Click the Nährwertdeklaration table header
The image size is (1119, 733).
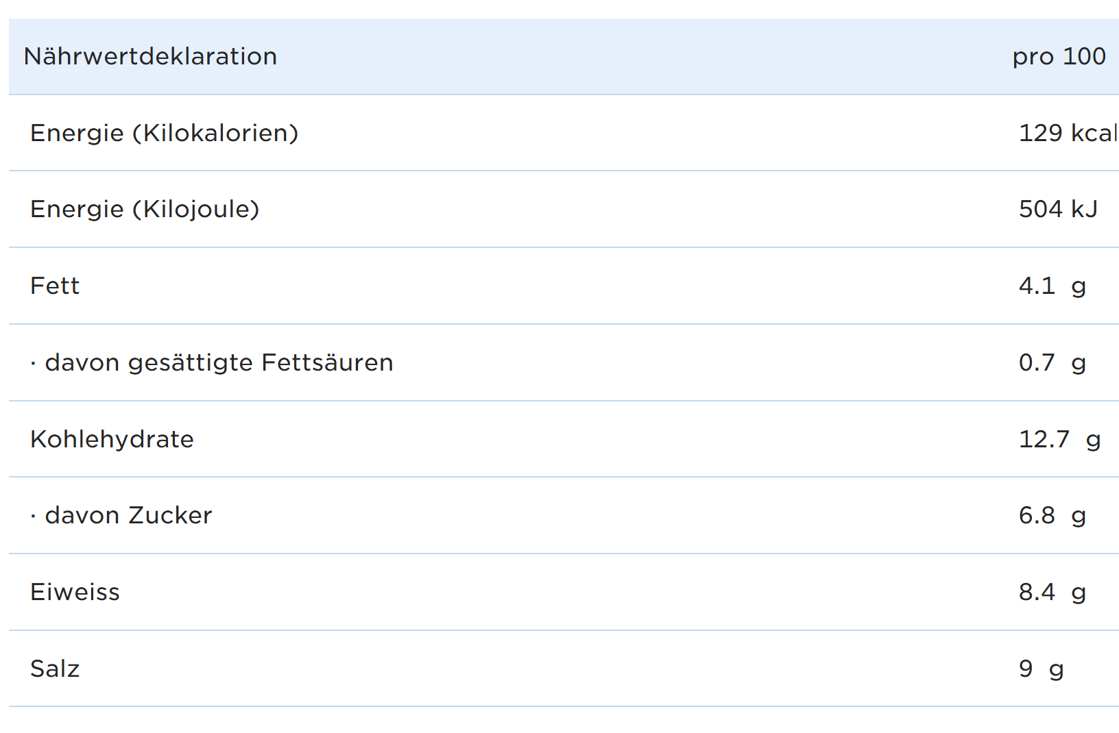tap(150, 56)
